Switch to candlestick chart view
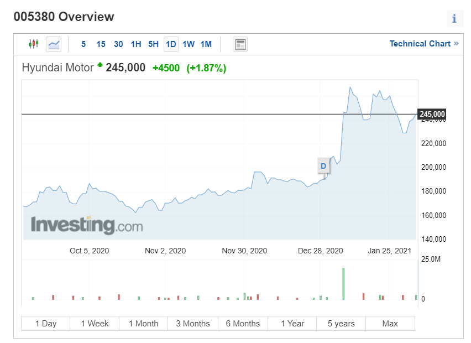 (x=34, y=44)
